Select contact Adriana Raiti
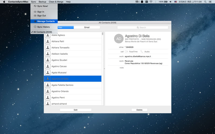215x134 pixels. [73, 41]
